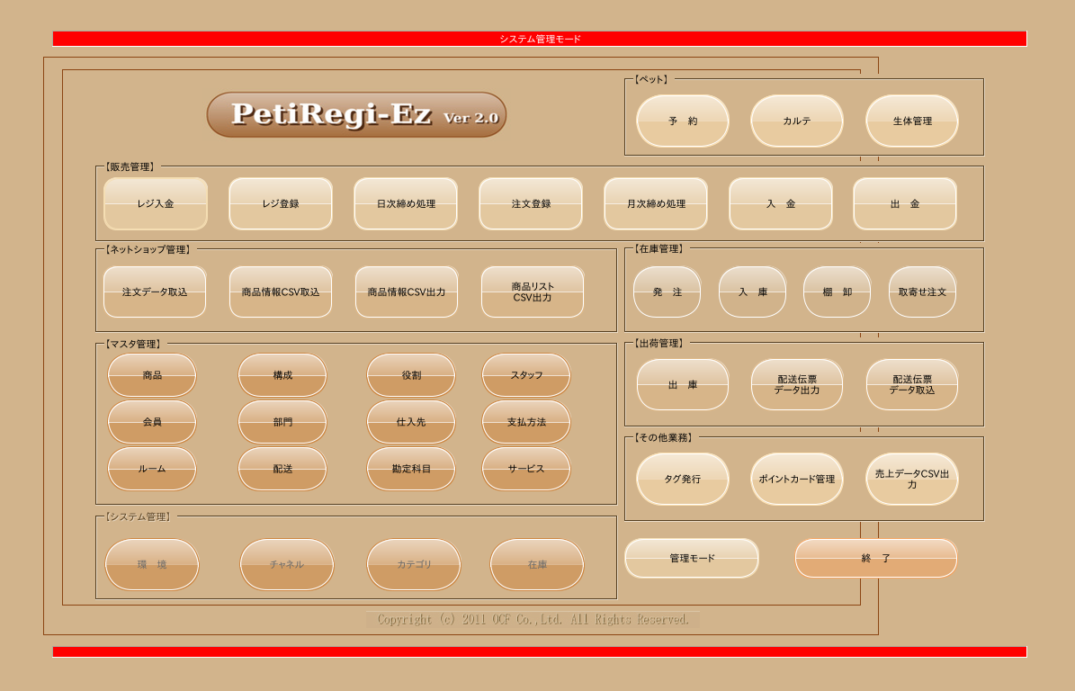Select 仕入先 supplier master
Viewport: 1075px width, 691px height.
tap(411, 422)
